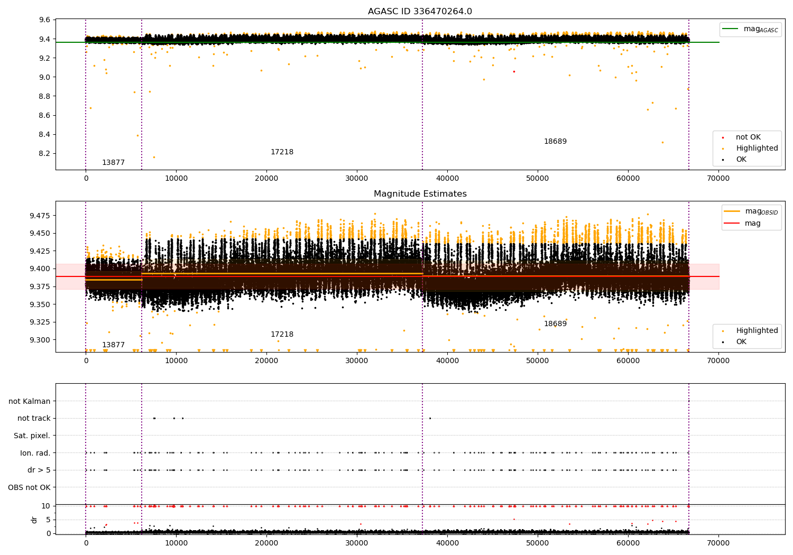Click 'OK' legend entry in top plot

tap(741, 160)
